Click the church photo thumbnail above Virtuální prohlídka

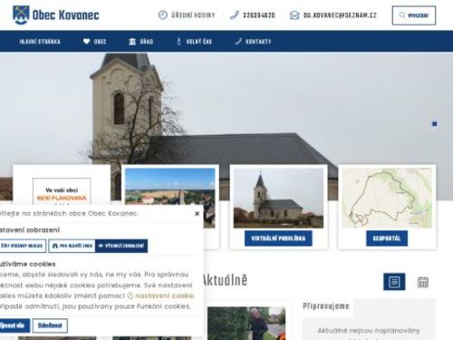(x=278, y=198)
